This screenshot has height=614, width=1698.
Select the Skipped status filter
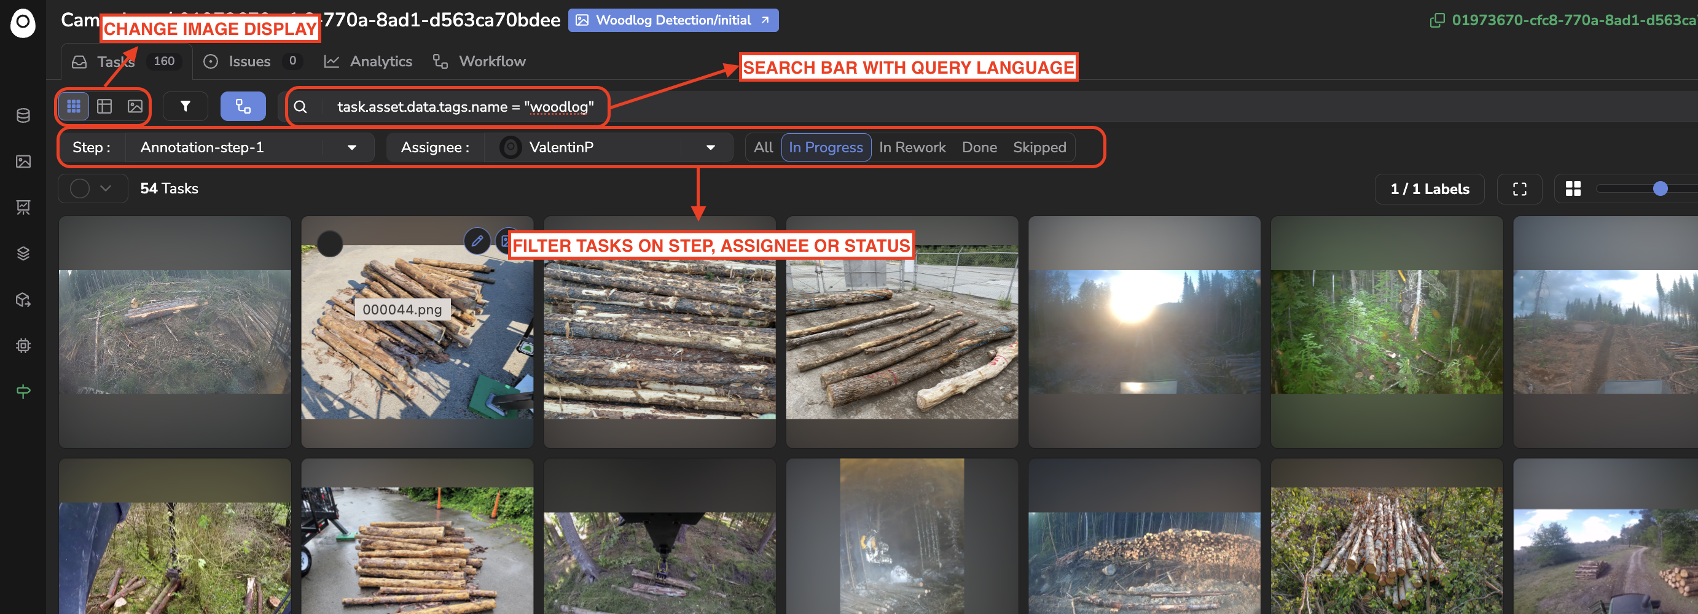click(x=1039, y=147)
